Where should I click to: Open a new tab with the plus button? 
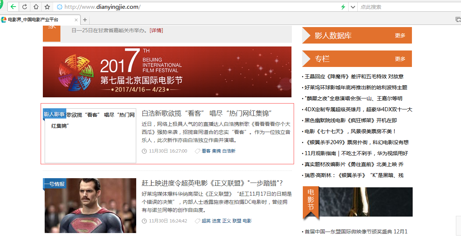coord(85,20)
